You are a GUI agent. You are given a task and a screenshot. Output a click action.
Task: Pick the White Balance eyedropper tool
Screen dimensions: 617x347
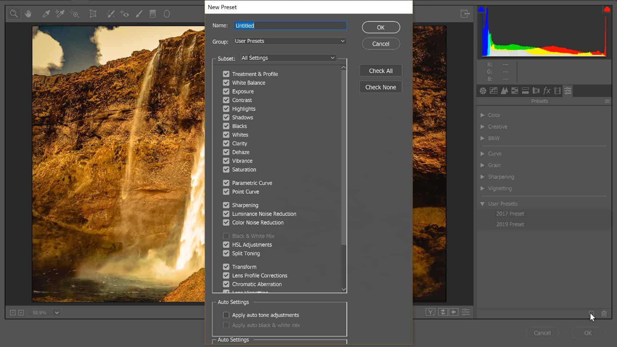click(46, 14)
